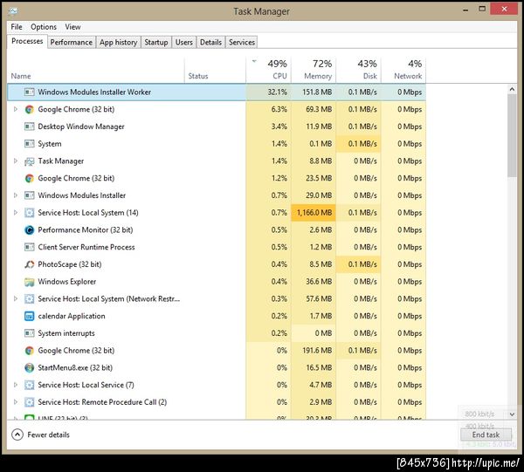Click the System process icon
This screenshot has width=524, height=472.
coord(30,144)
